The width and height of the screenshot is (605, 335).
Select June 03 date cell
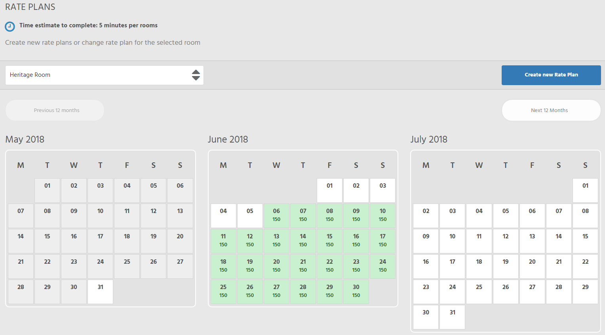coord(383,190)
